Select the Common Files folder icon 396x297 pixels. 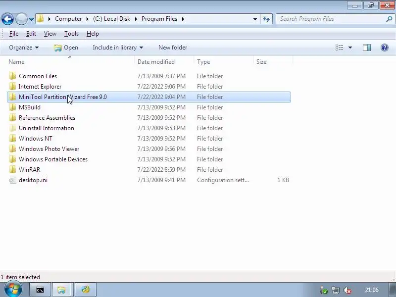[12, 76]
